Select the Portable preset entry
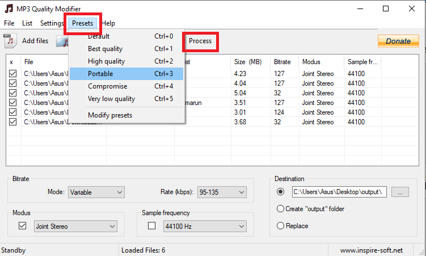This screenshot has height=256, width=426. click(x=126, y=74)
